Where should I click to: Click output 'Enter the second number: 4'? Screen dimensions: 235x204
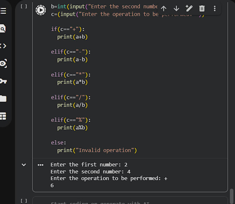[x=91, y=172]
